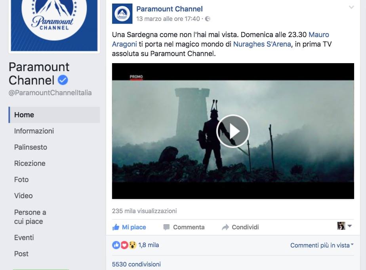Click the Condividi share button

click(240, 227)
